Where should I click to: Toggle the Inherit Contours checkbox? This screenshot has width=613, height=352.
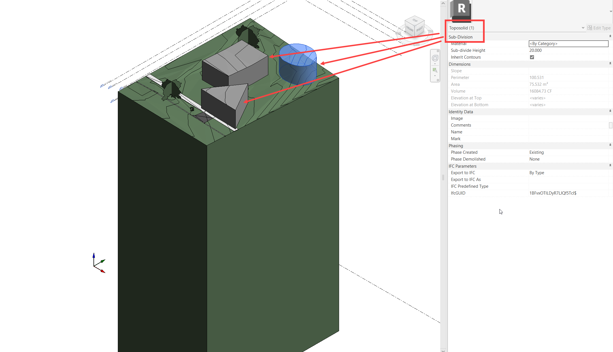[x=532, y=57]
